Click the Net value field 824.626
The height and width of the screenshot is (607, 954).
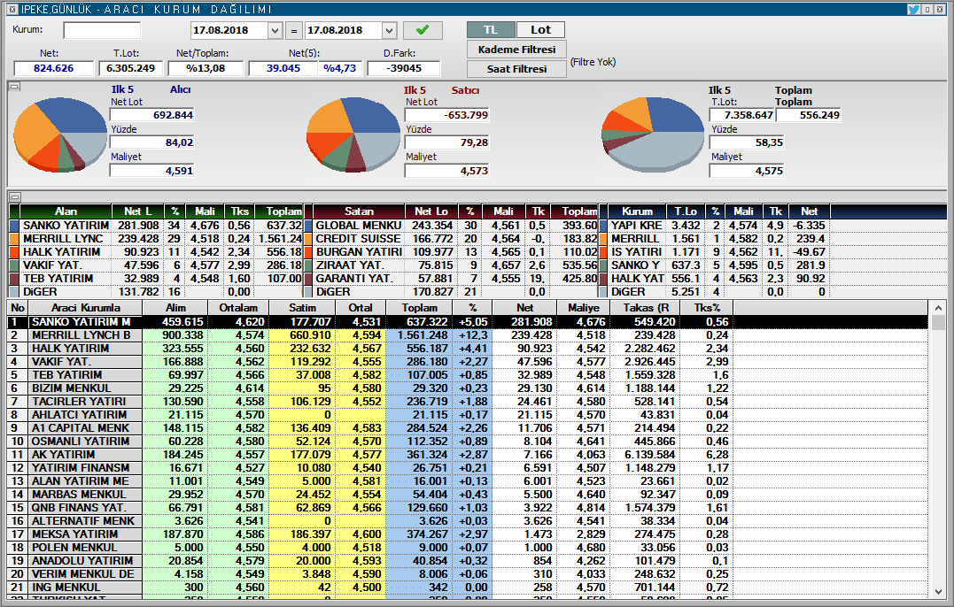(x=53, y=68)
